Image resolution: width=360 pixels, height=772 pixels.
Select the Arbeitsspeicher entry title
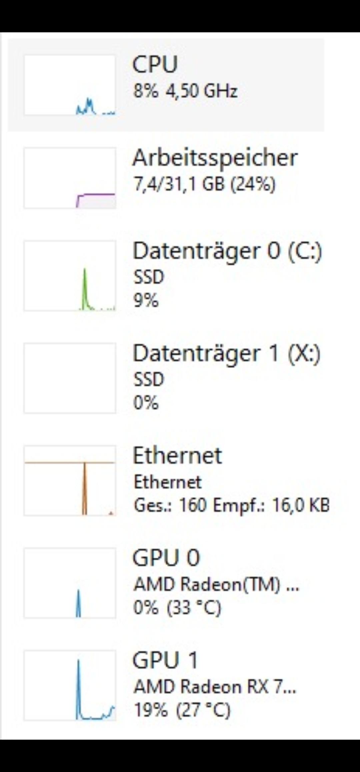215,158
